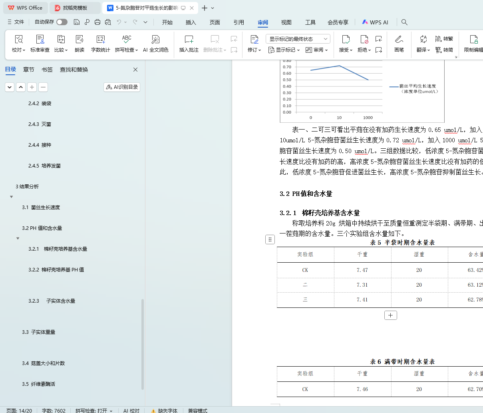The height and width of the screenshot is (413, 483).
Task: Click the add row plus button below table
Action: coord(390,315)
